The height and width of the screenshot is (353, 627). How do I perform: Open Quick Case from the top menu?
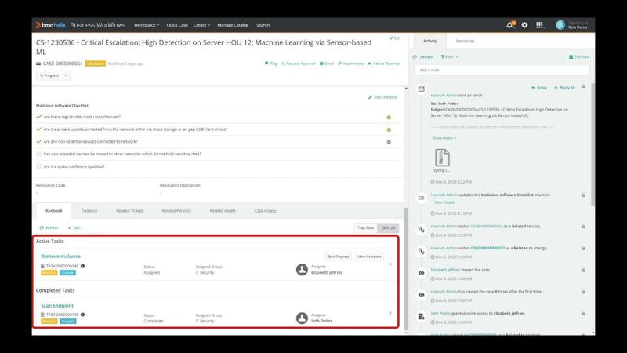[x=177, y=25]
